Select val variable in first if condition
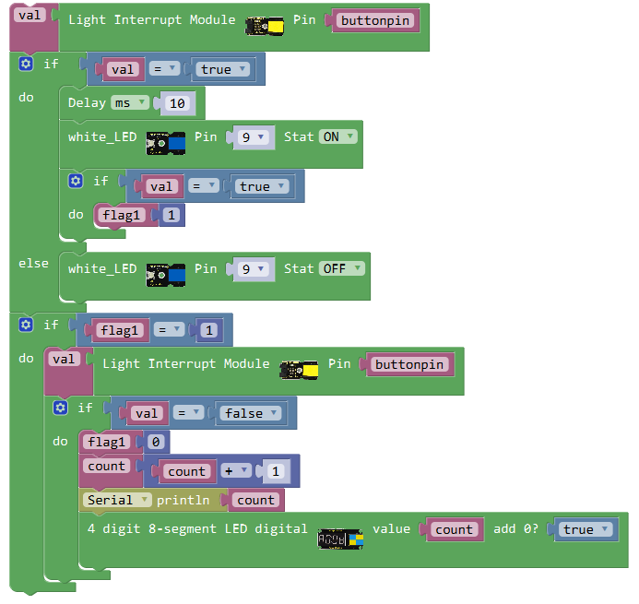Image resolution: width=639 pixels, height=604 pixels. coord(123,69)
